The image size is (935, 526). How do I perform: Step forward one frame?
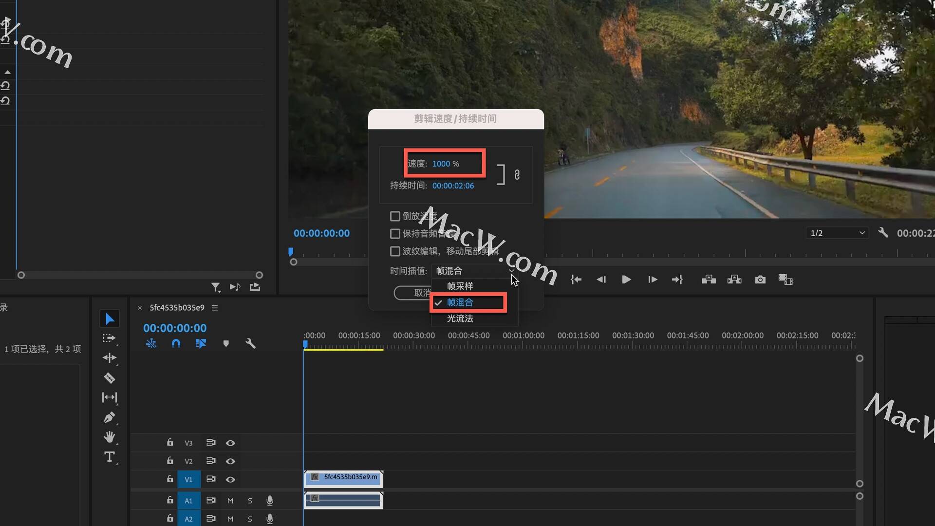pyautogui.click(x=653, y=280)
